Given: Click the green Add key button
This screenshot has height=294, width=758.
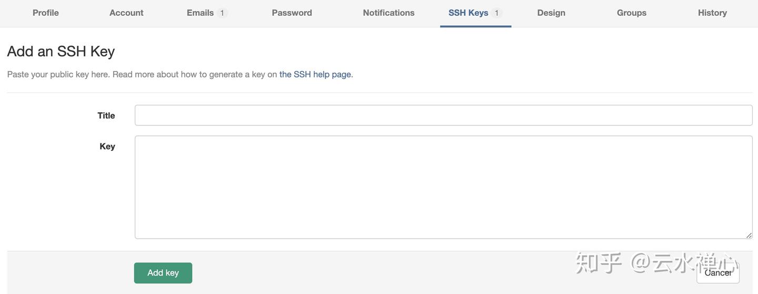Looking at the screenshot, I should [163, 273].
